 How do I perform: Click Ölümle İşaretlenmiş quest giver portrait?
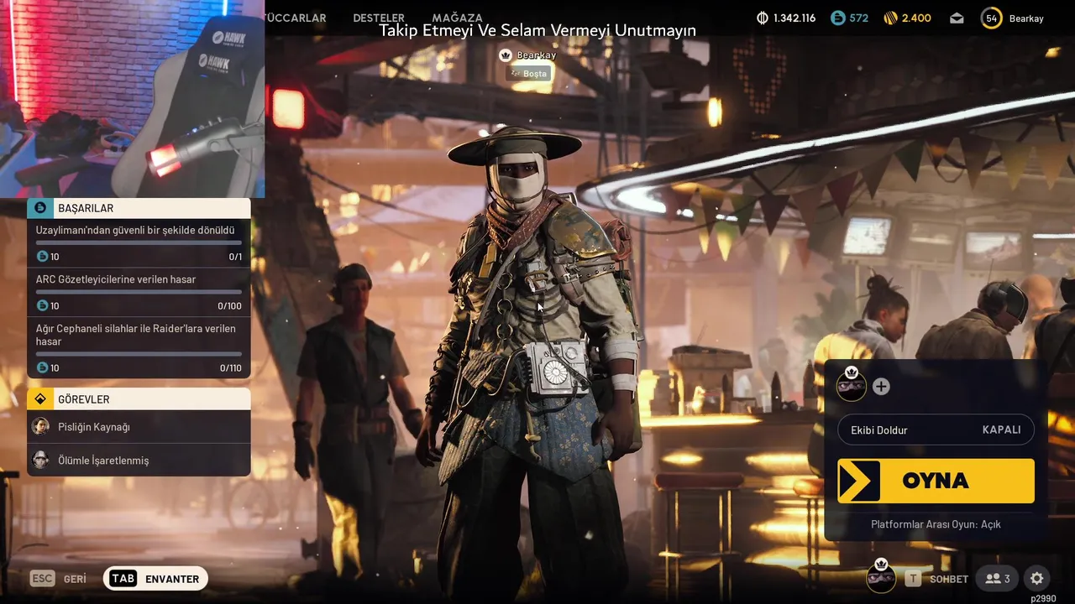(x=40, y=460)
